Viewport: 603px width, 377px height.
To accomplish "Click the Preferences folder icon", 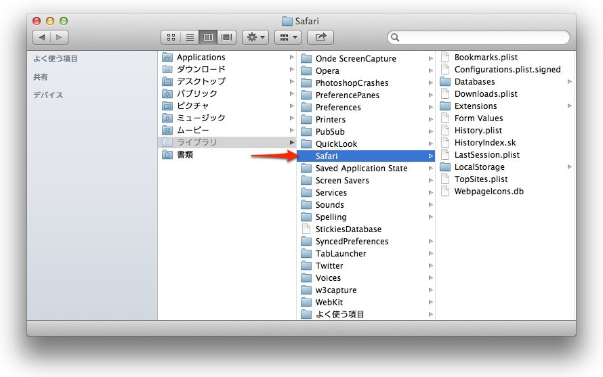I will (x=306, y=107).
